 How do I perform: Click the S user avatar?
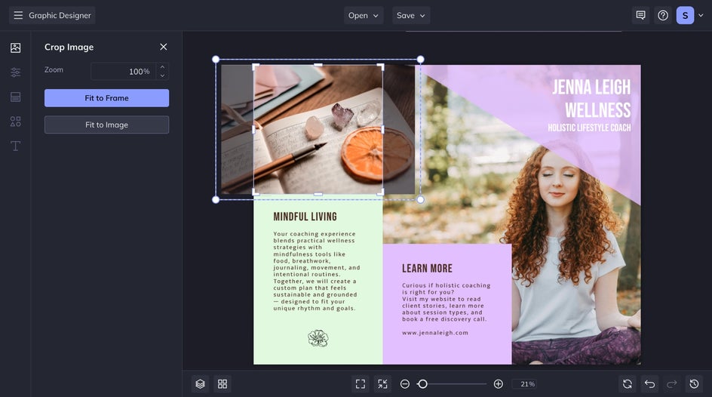(x=685, y=15)
